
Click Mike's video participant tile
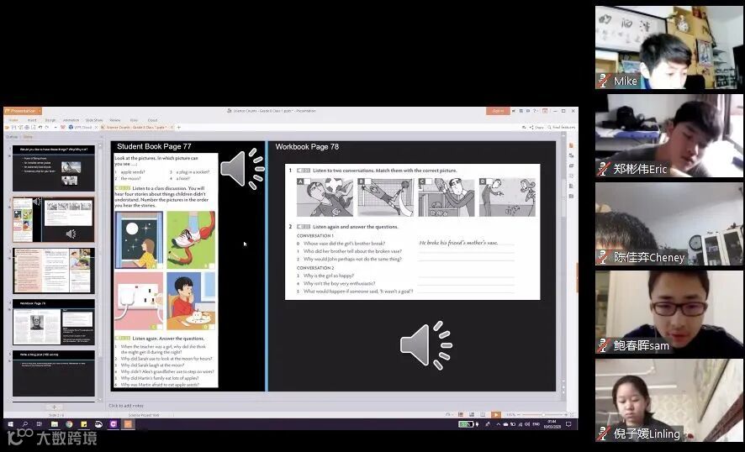point(669,48)
